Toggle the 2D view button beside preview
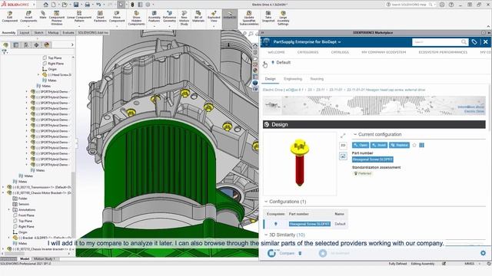The width and height of the screenshot is (492, 276). [343, 146]
